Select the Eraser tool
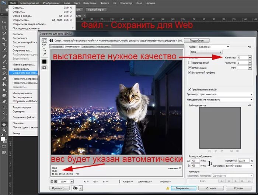 point(4,79)
